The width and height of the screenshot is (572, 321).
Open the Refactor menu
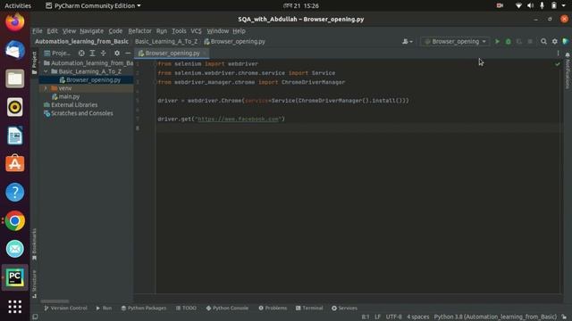[139, 31]
